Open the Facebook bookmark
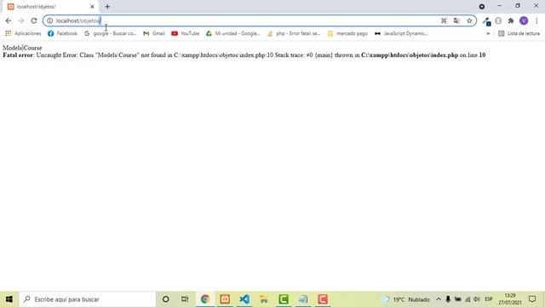Screen dimensions: 545x307 62,33
